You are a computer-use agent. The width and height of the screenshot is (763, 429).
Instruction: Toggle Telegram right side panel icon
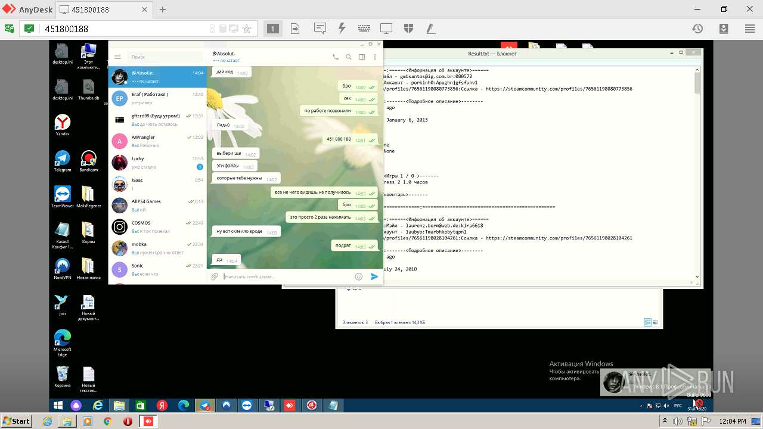tap(362, 57)
